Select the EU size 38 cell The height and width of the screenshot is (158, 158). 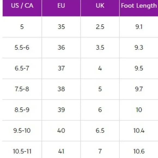(61, 89)
